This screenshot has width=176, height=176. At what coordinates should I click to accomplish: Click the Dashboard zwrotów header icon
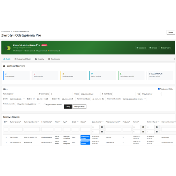pyautogui.click(x=4, y=66)
